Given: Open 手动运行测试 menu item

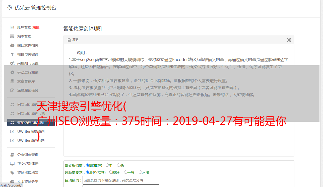Looking at the screenshot, I should tap(28, 72).
